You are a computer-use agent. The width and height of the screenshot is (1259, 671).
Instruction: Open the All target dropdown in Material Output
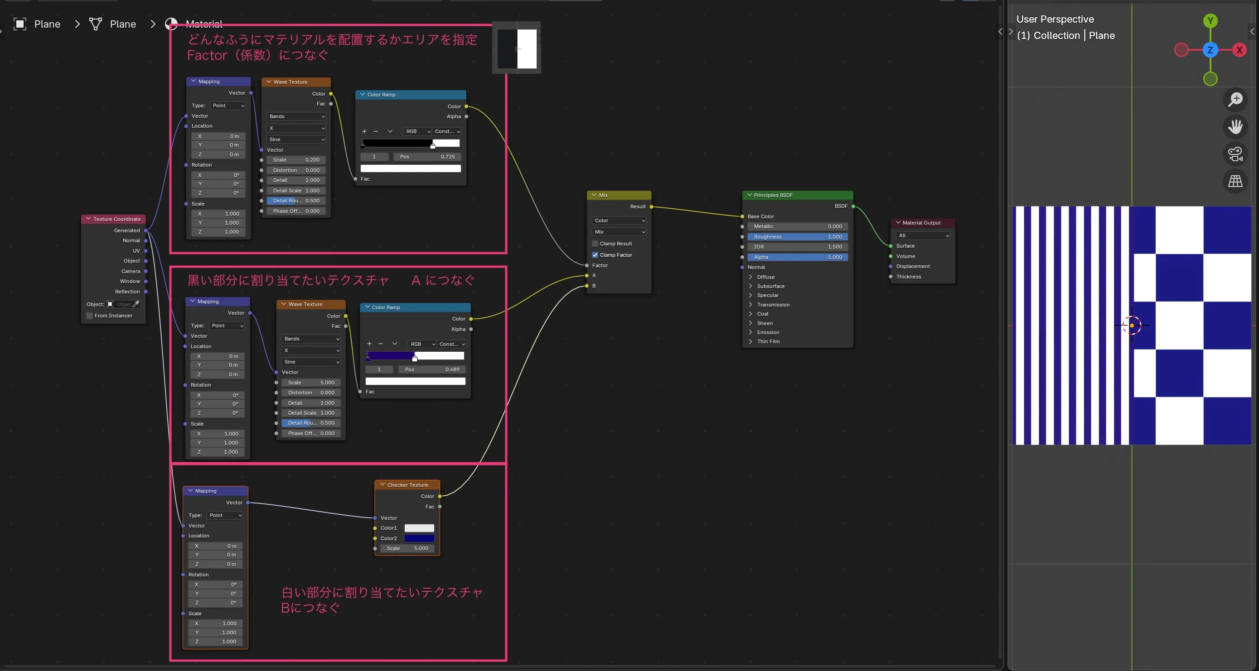[923, 236]
